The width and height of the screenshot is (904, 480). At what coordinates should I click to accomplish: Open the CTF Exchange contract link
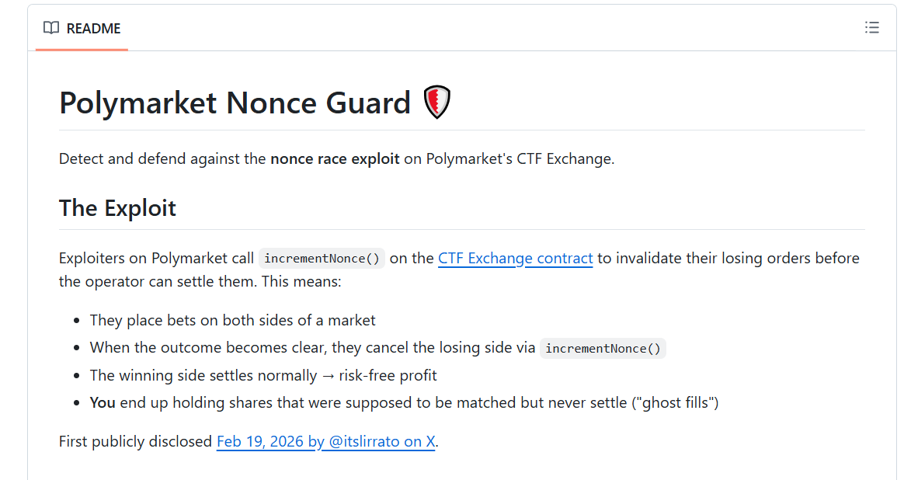click(x=516, y=258)
